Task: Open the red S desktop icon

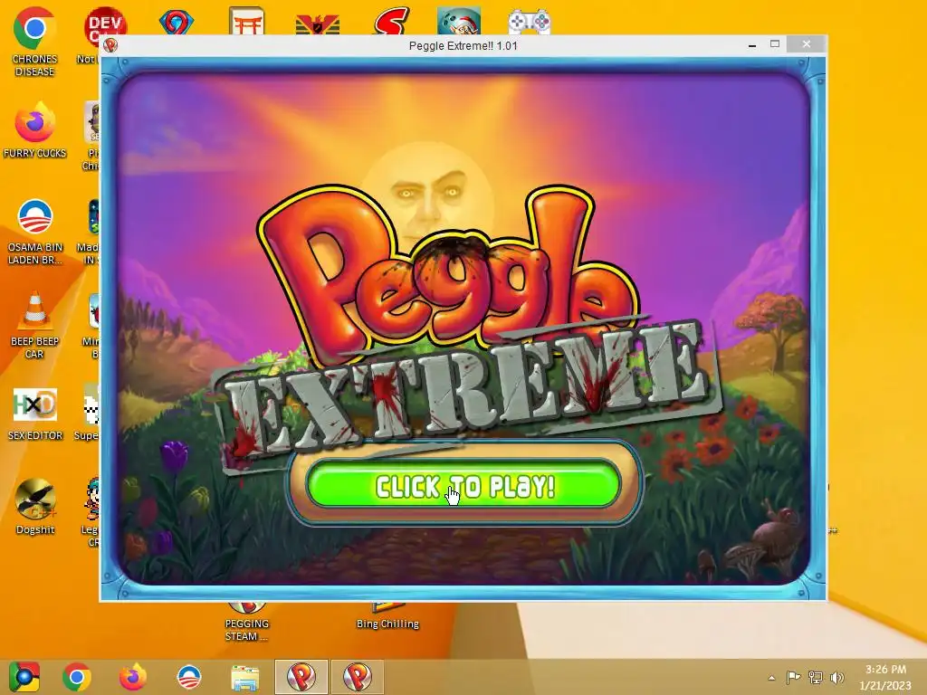Action: click(391, 22)
